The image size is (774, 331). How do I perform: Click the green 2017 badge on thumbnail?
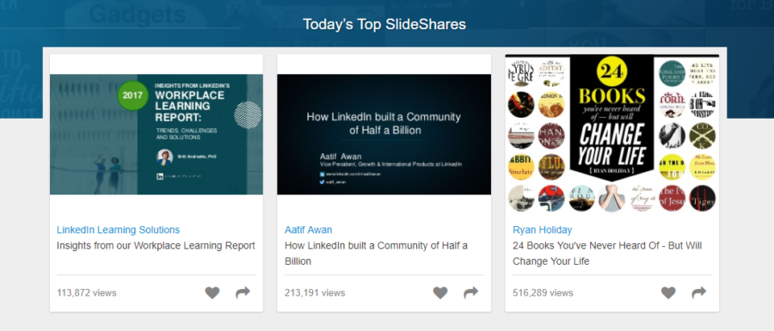tap(132, 95)
